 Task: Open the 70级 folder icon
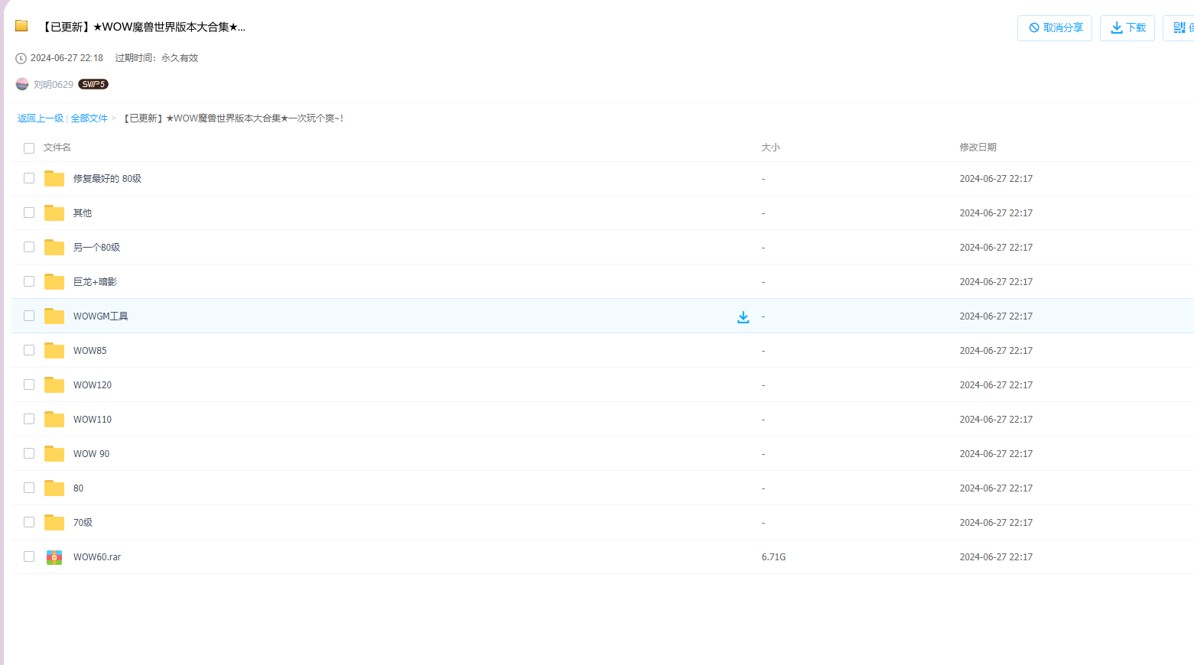pyautogui.click(x=54, y=523)
